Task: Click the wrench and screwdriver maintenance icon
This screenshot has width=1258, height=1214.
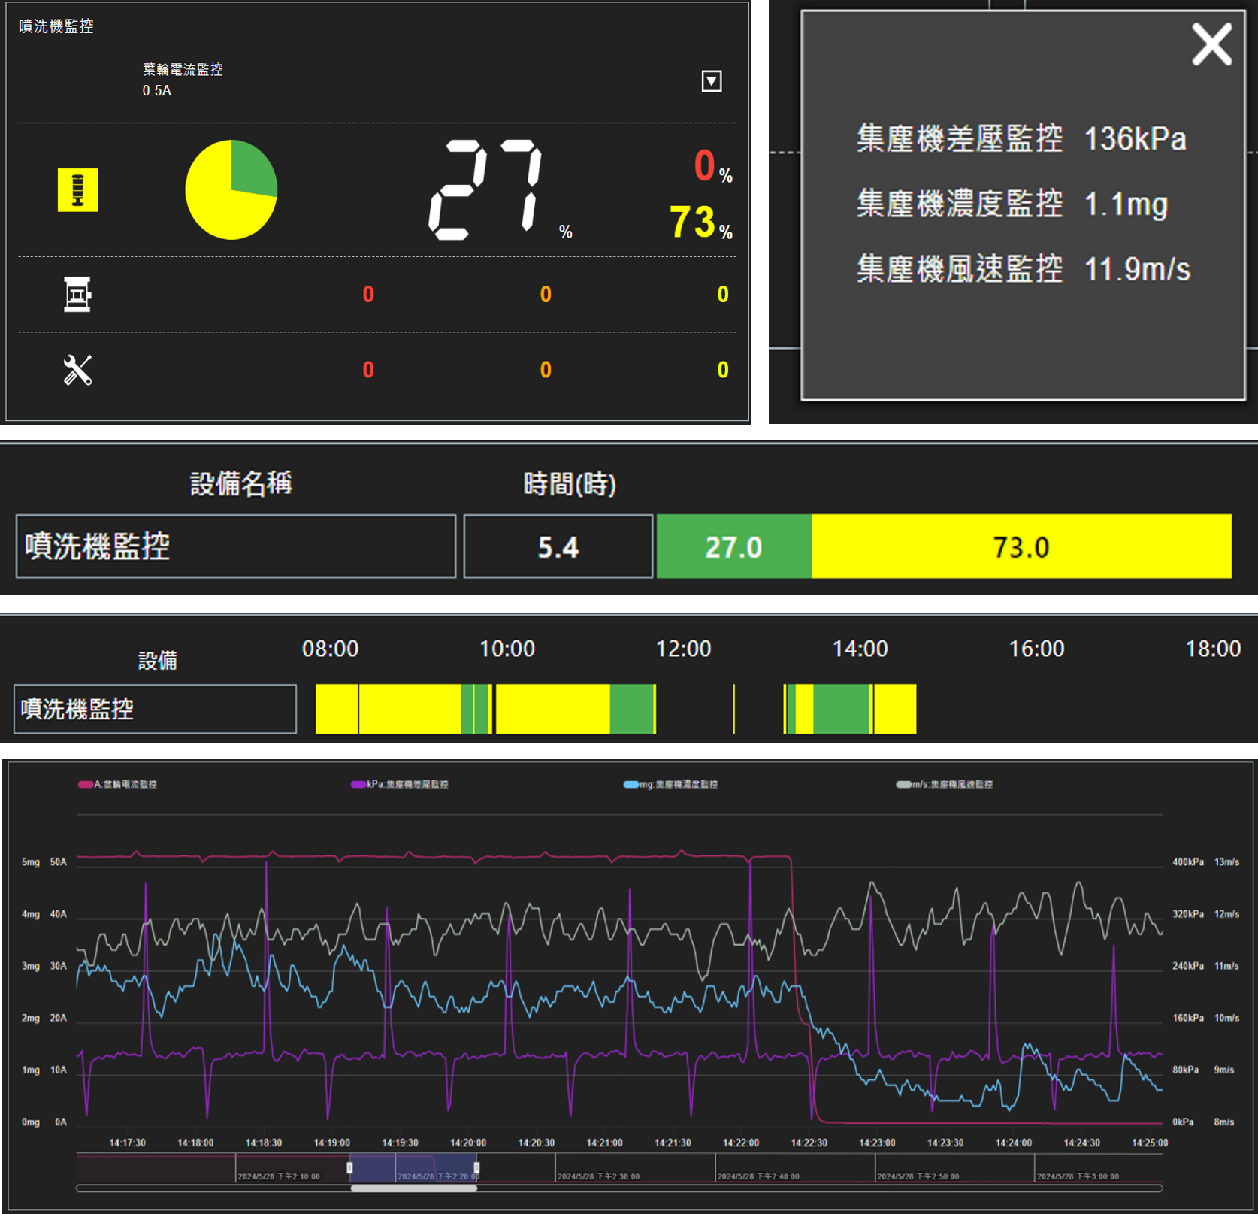Action: pyautogui.click(x=77, y=370)
